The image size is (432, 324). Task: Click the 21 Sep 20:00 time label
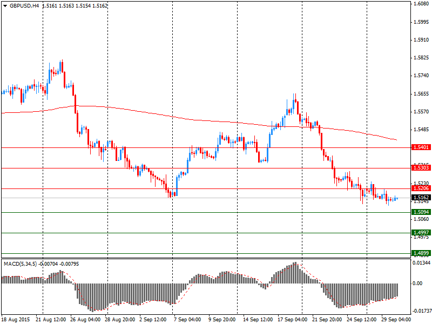pyautogui.click(x=327, y=320)
